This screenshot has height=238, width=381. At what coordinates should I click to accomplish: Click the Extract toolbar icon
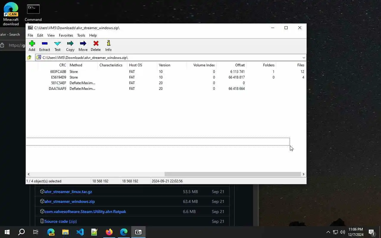pos(45,46)
